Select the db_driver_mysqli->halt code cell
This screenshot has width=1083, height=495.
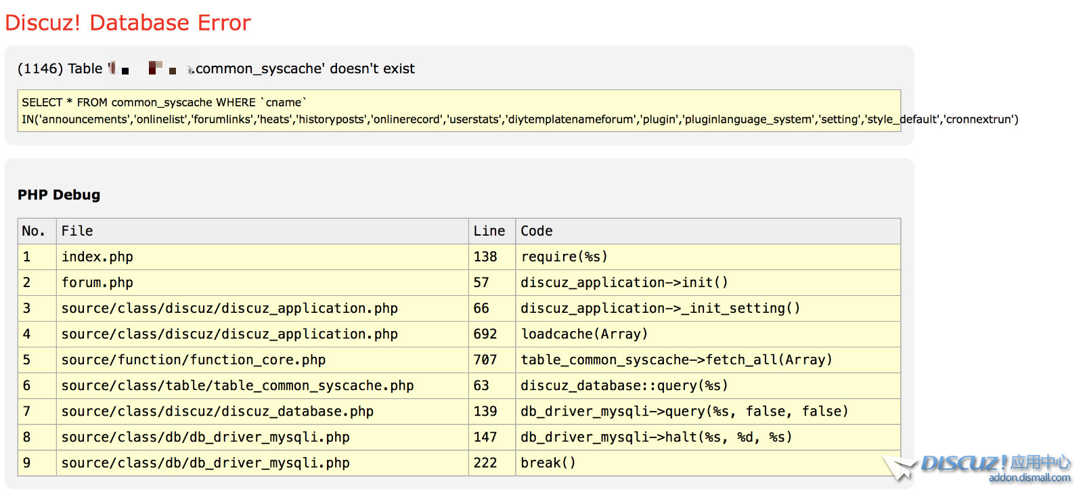(x=708, y=437)
